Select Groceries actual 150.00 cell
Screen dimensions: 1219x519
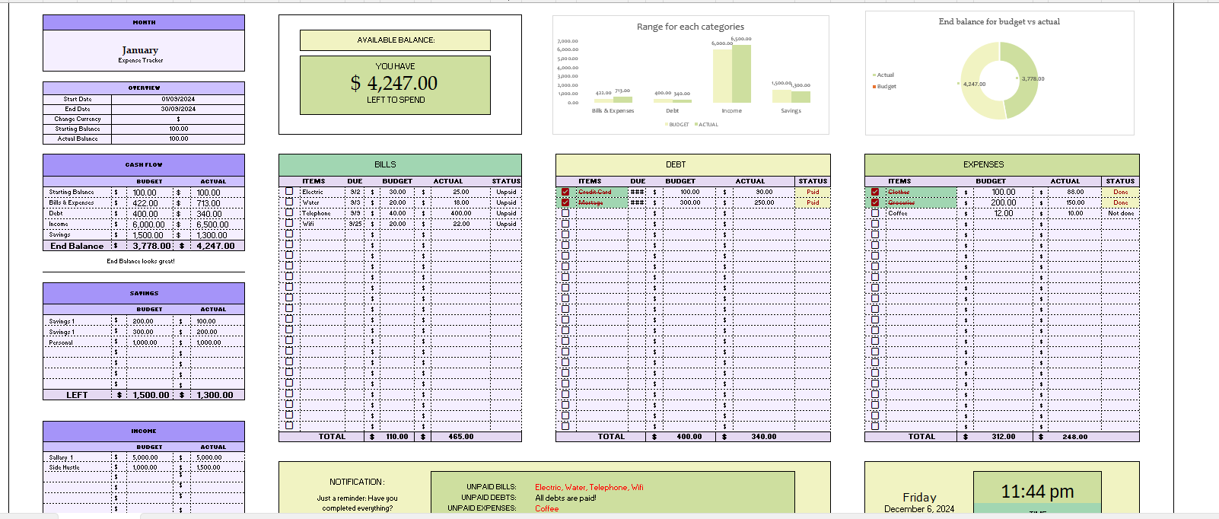coord(1074,202)
